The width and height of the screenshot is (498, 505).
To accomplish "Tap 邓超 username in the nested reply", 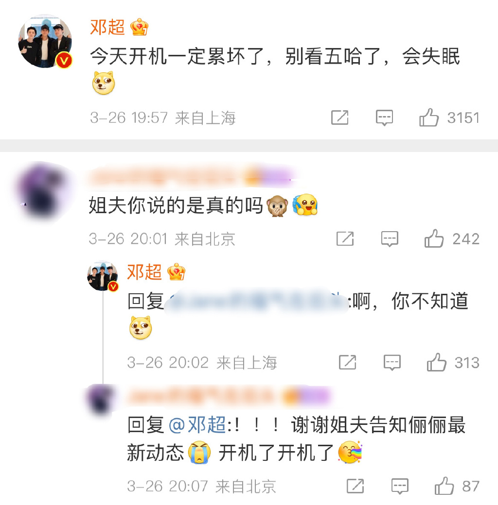I will (144, 272).
